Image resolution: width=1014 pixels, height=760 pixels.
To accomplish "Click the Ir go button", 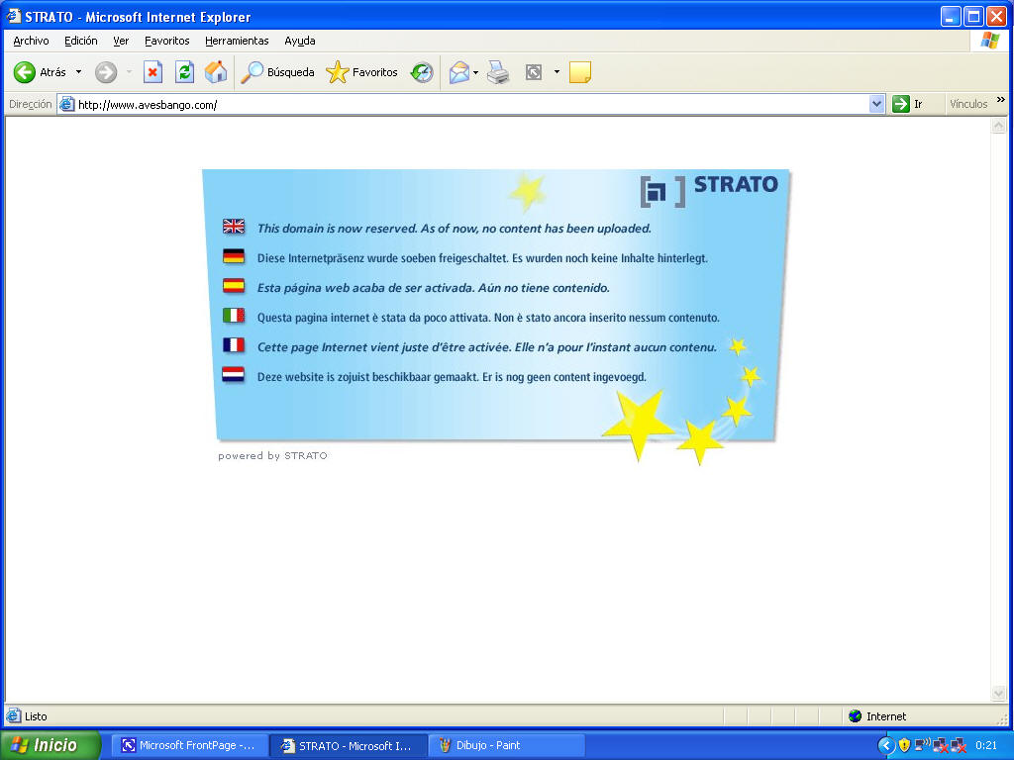I will (907, 104).
